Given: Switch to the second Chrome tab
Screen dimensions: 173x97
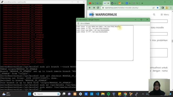Looking at the screenshot, I should coord(99,3).
